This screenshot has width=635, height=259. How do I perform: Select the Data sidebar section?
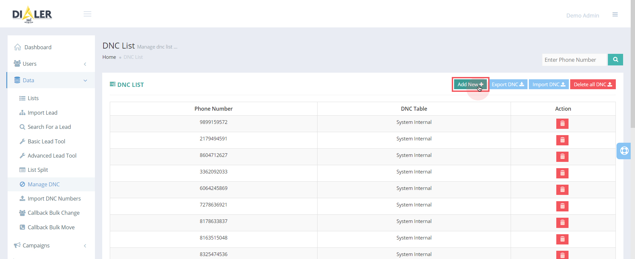click(51, 80)
